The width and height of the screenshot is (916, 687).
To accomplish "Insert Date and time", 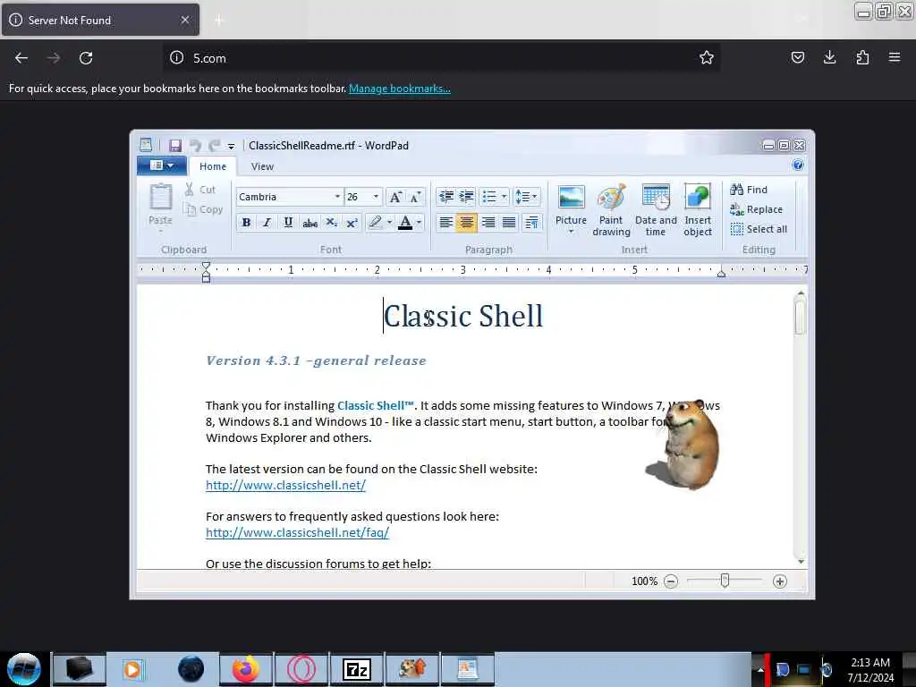I will coord(656,209).
